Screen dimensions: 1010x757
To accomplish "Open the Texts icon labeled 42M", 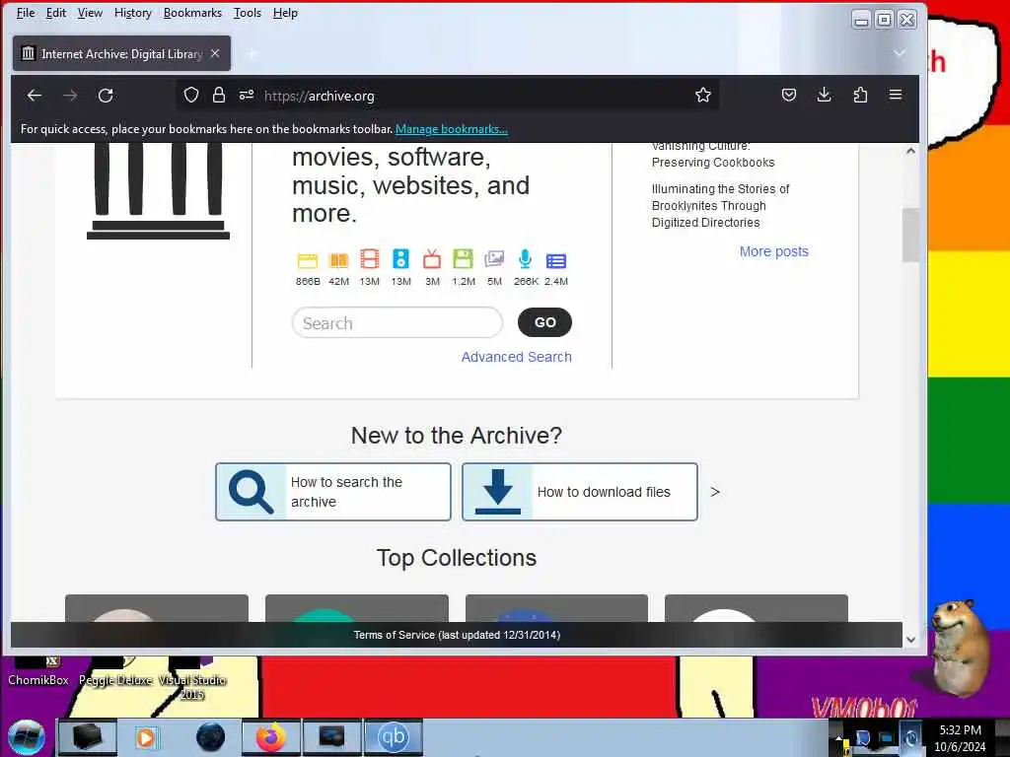I will click(338, 260).
